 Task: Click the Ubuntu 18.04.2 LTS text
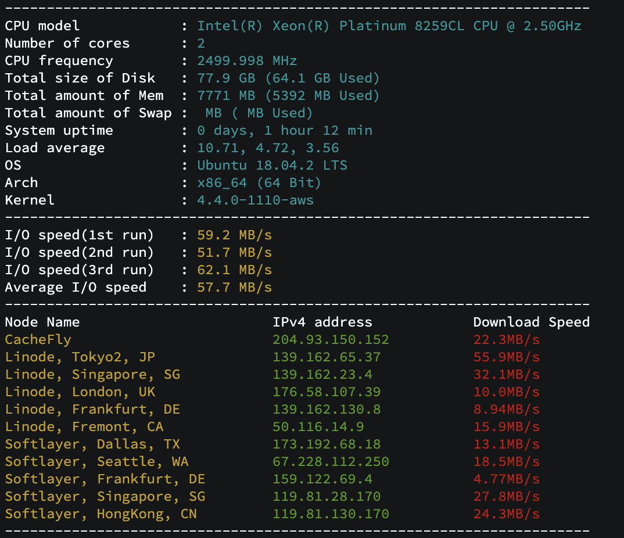coord(272,166)
